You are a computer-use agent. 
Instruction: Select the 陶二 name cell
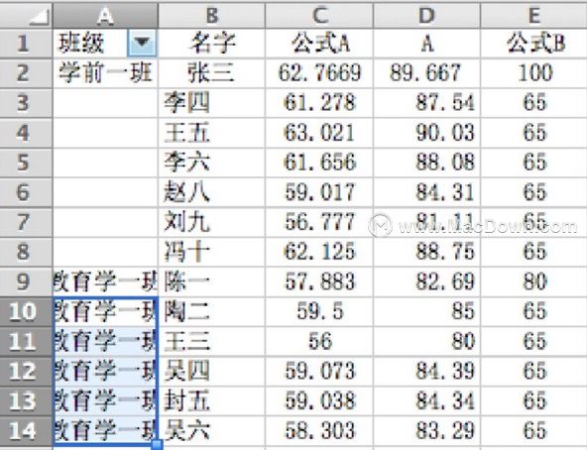[x=211, y=311]
